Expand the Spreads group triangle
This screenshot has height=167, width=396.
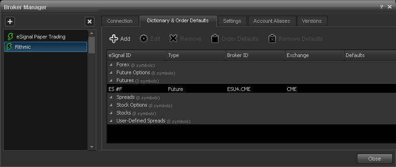pos(111,97)
